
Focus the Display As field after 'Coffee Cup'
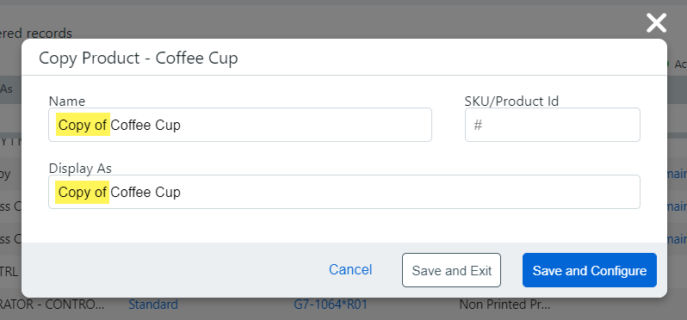[x=344, y=192]
